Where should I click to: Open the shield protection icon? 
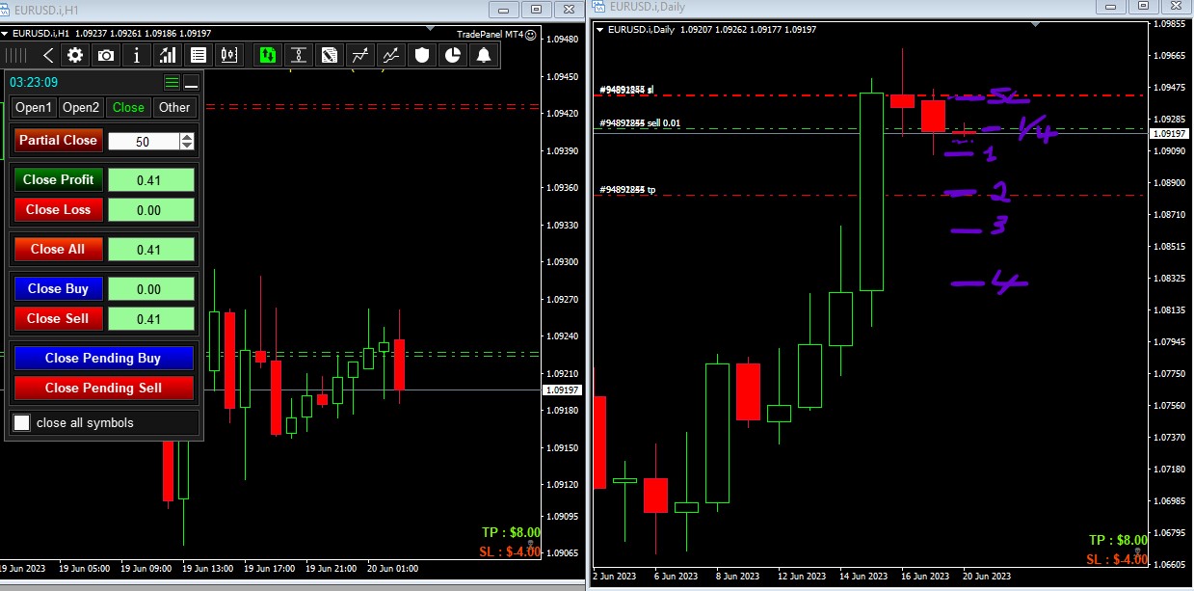[421, 55]
